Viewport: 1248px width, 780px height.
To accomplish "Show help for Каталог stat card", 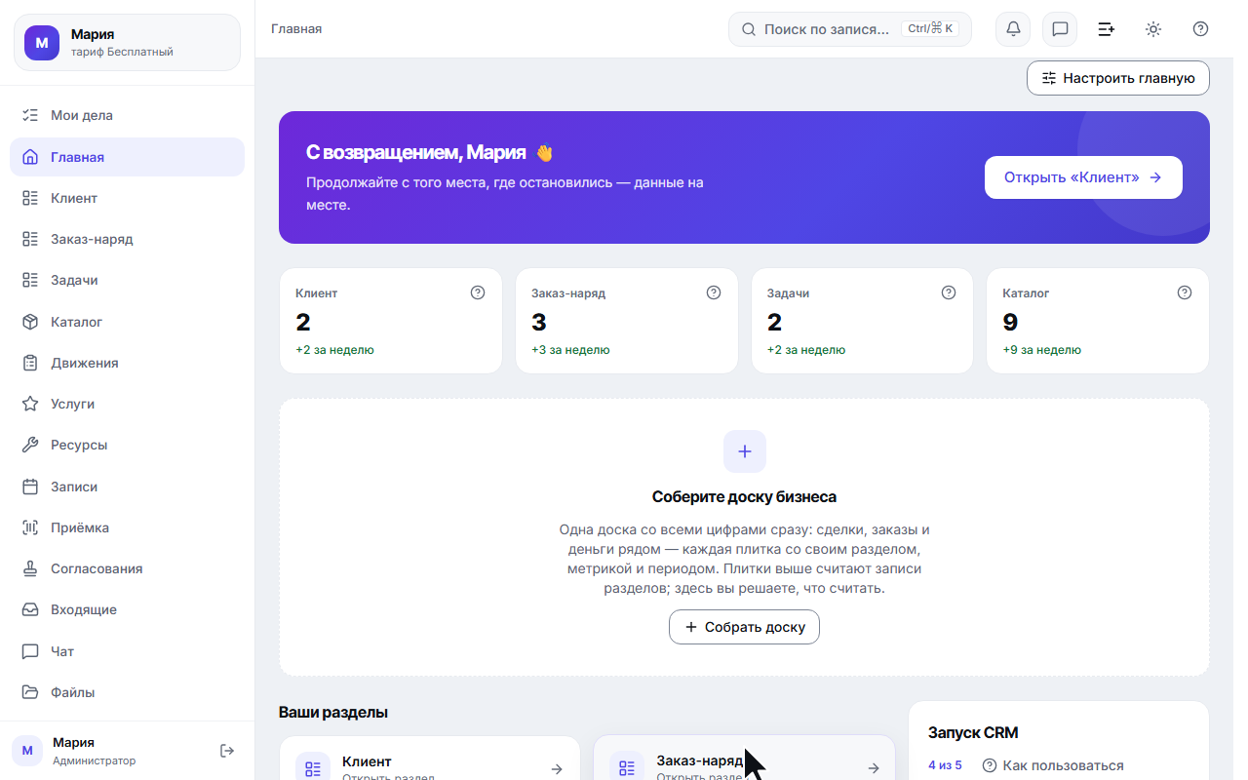I will [x=1185, y=292].
